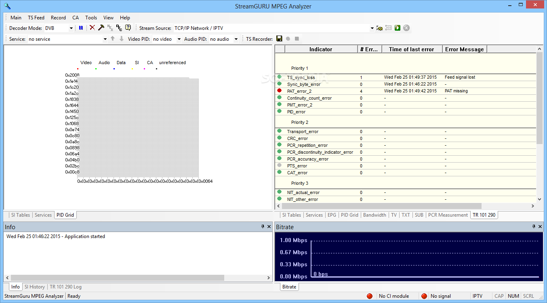The width and height of the screenshot is (547, 303).
Task: Pin the Bitrate panel
Action: 534,227
